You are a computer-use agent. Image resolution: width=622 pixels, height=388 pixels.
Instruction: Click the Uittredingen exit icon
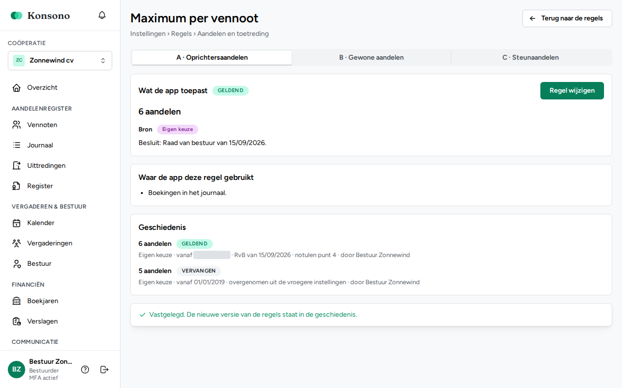17,166
